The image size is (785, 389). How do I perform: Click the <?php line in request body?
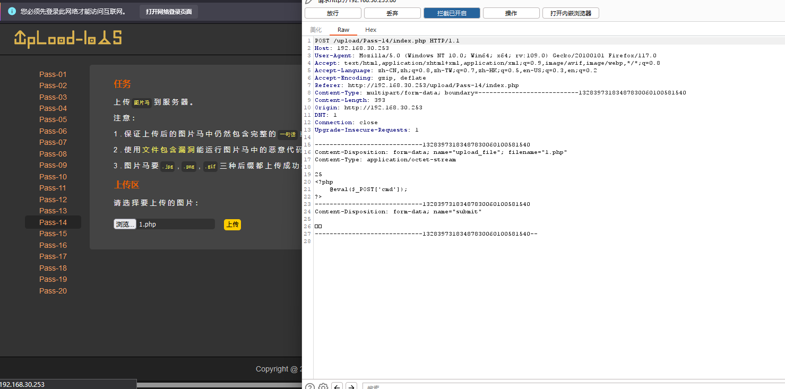point(324,182)
